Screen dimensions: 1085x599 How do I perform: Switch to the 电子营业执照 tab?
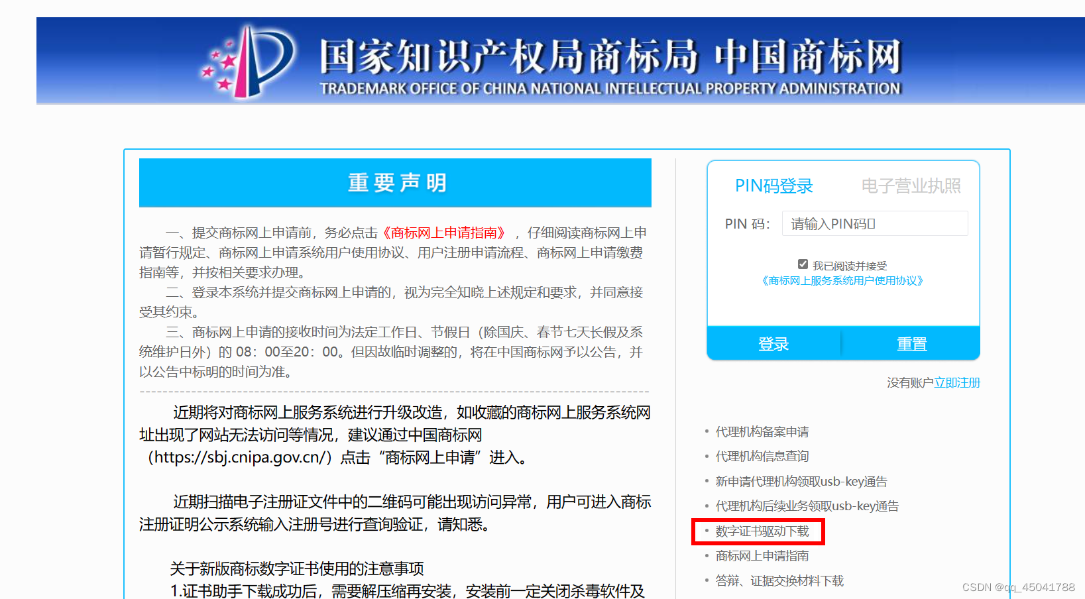pyautogui.click(x=911, y=186)
